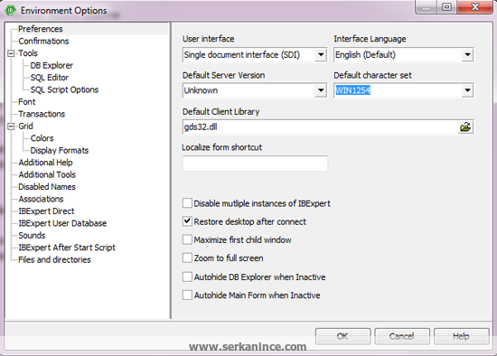Enable Disable multiple instances of IBExpert checkbox
This screenshot has height=356, width=497.
tap(187, 203)
